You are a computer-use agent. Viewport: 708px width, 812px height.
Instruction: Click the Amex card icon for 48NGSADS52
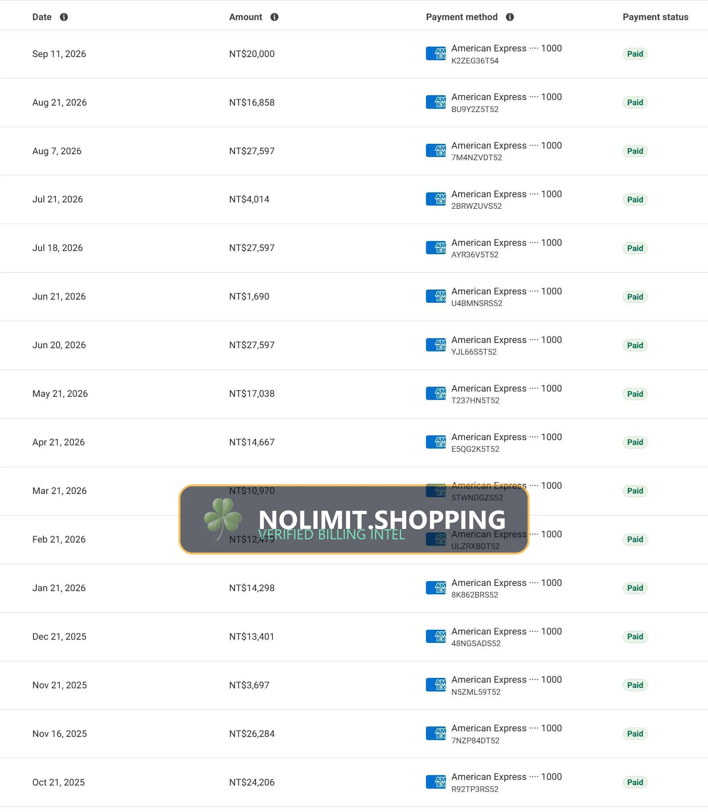[436, 636]
